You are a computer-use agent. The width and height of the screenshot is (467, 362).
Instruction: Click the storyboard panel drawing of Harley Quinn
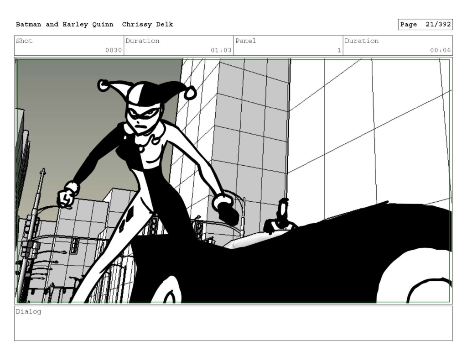(x=233, y=181)
